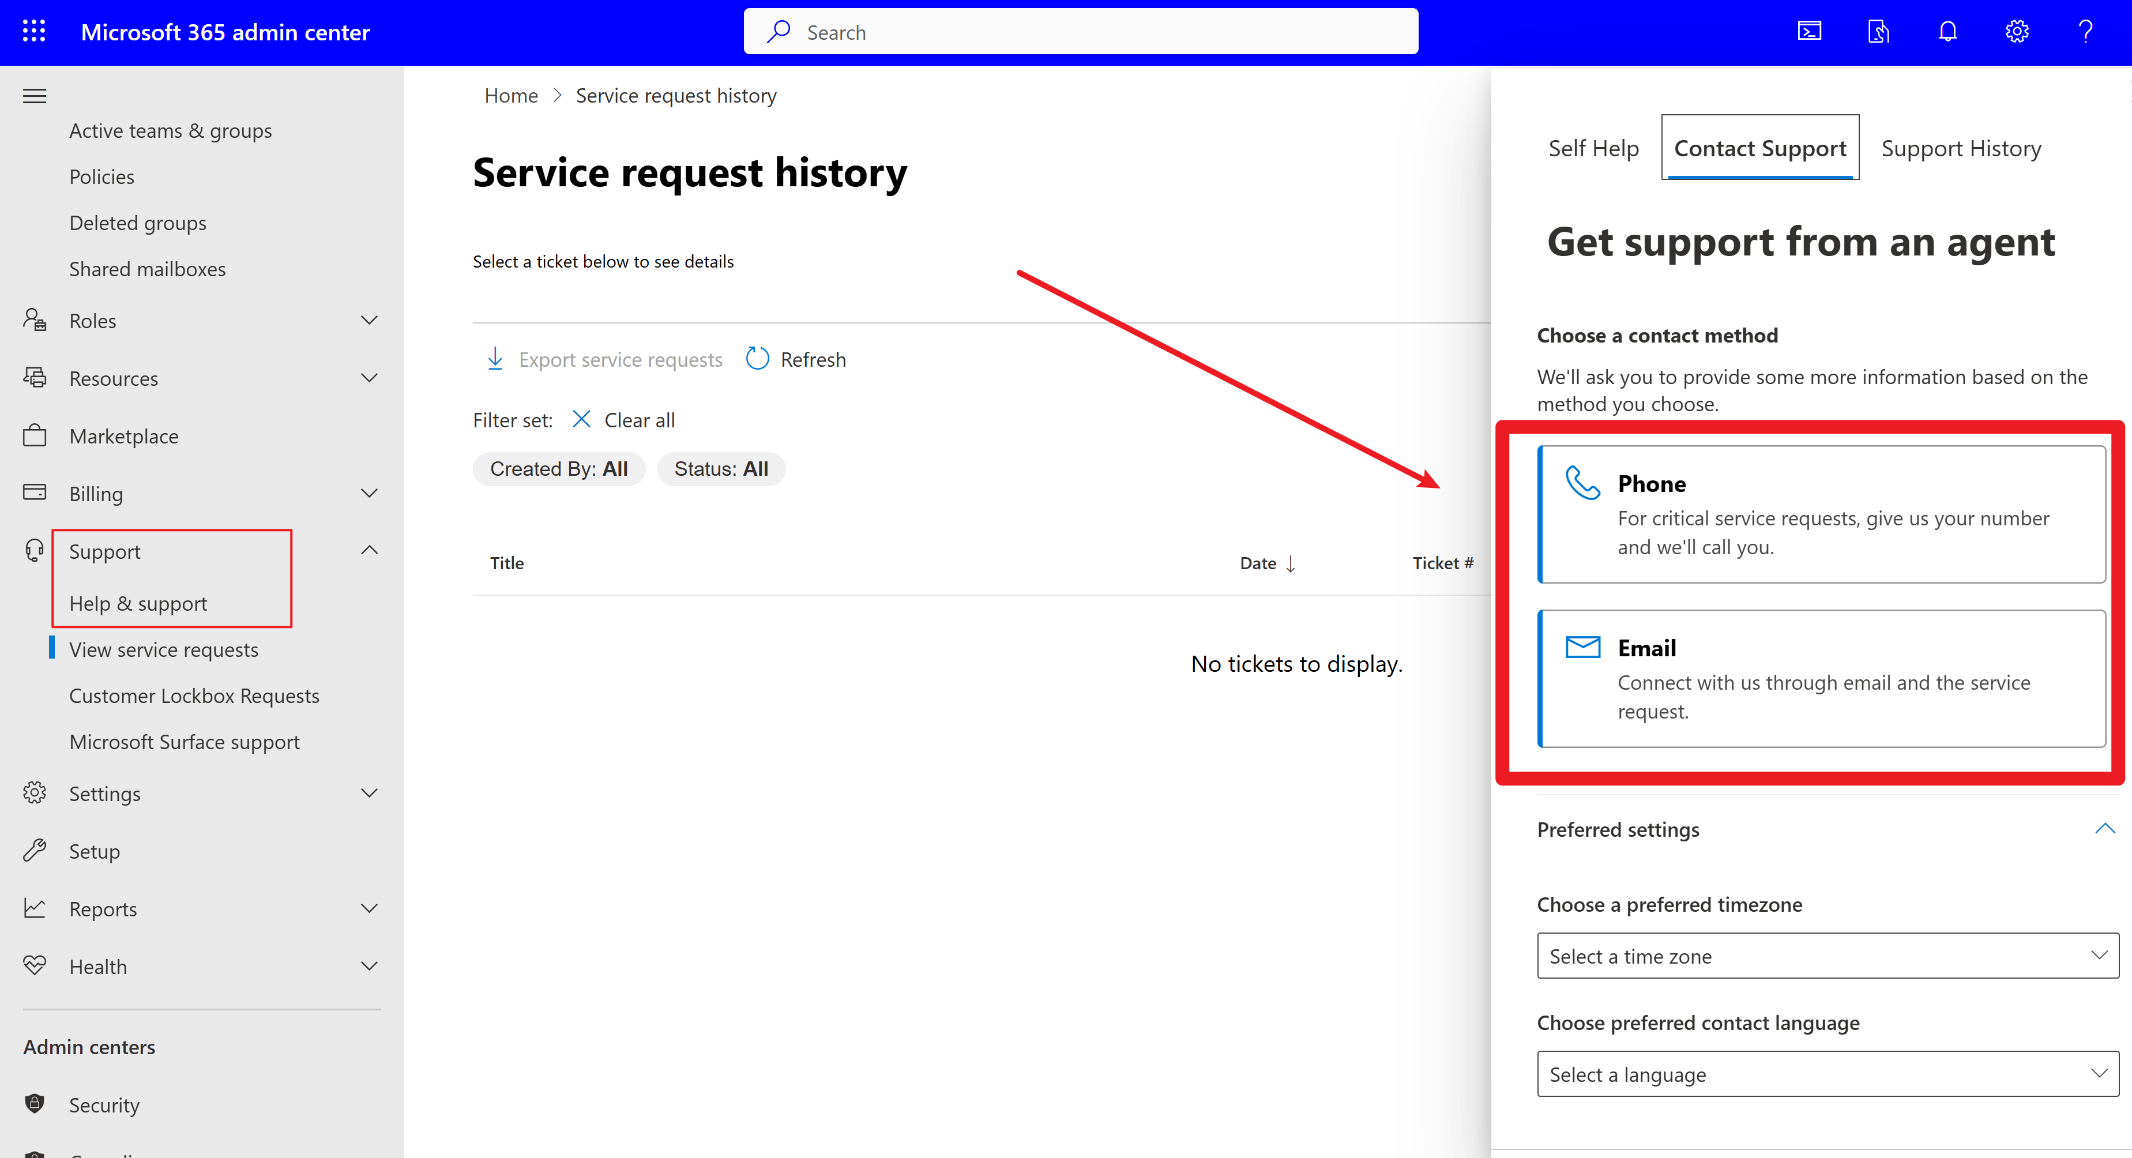Click Refresh service requests
Screen dimensions: 2132x1158
tap(796, 360)
